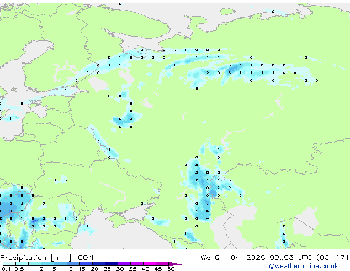Screen dimensions: 350x271
Task: Select the 2–5 mm legend color
Action: [47, 264]
